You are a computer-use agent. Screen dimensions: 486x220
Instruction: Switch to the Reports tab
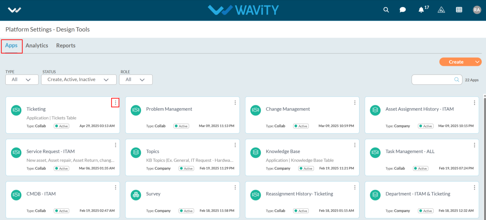[x=66, y=46]
